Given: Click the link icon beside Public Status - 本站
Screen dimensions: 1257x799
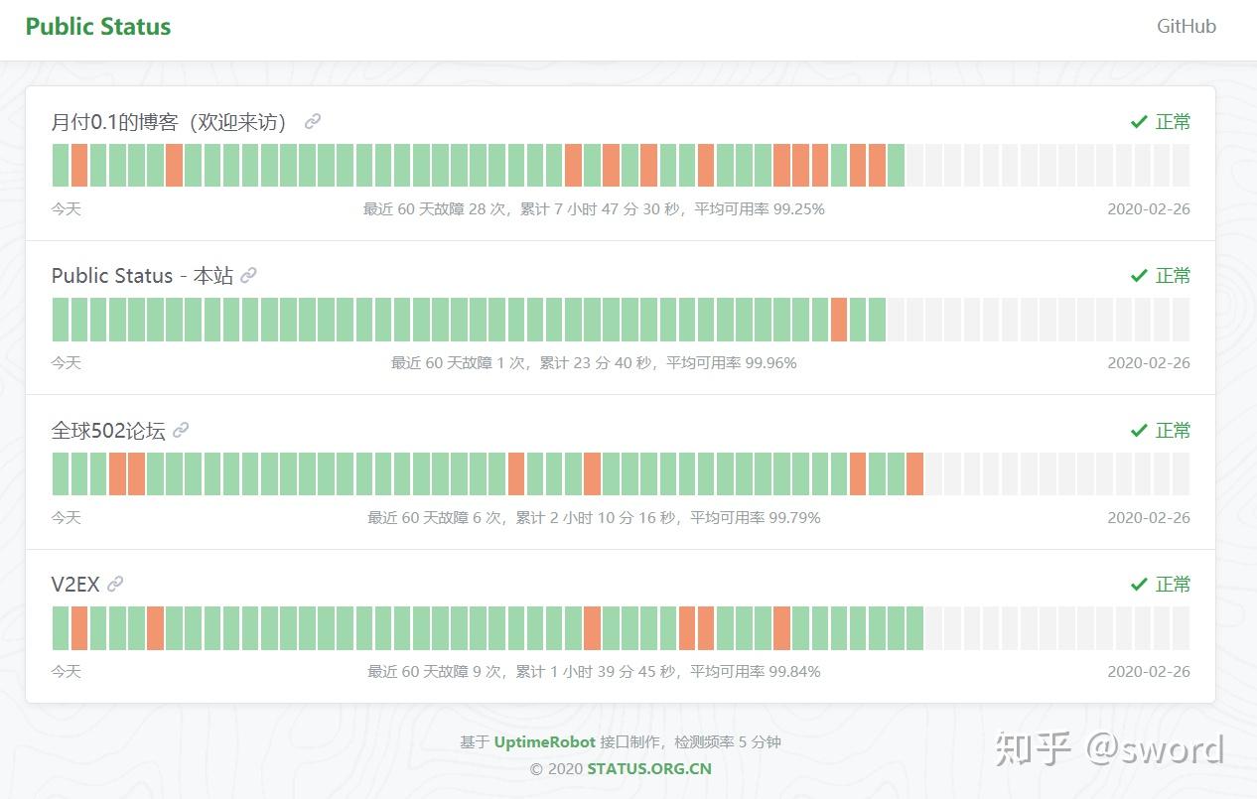Looking at the screenshot, I should tap(248, 275).
